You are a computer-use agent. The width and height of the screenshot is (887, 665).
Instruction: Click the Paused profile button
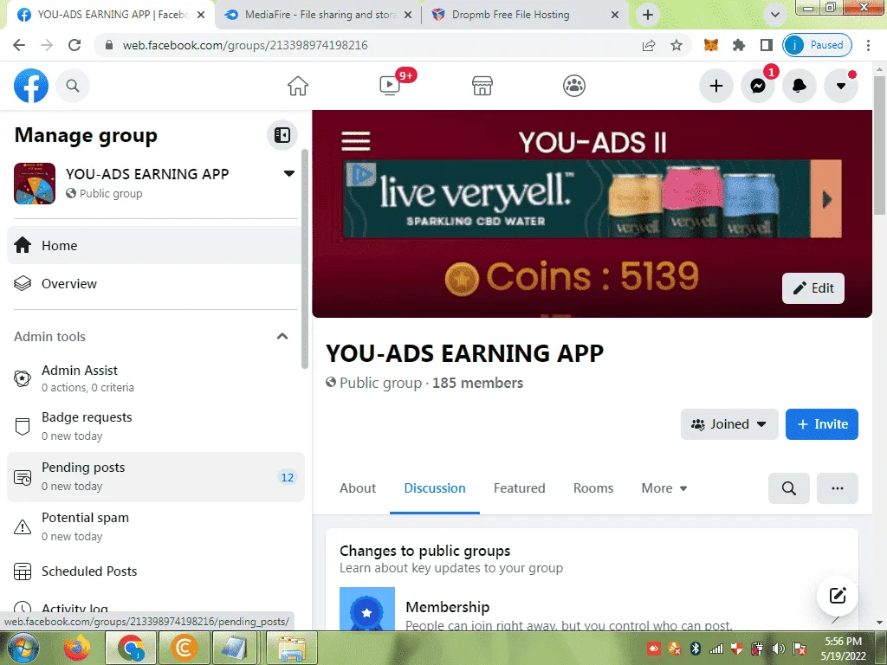click(x=818, y=45)
